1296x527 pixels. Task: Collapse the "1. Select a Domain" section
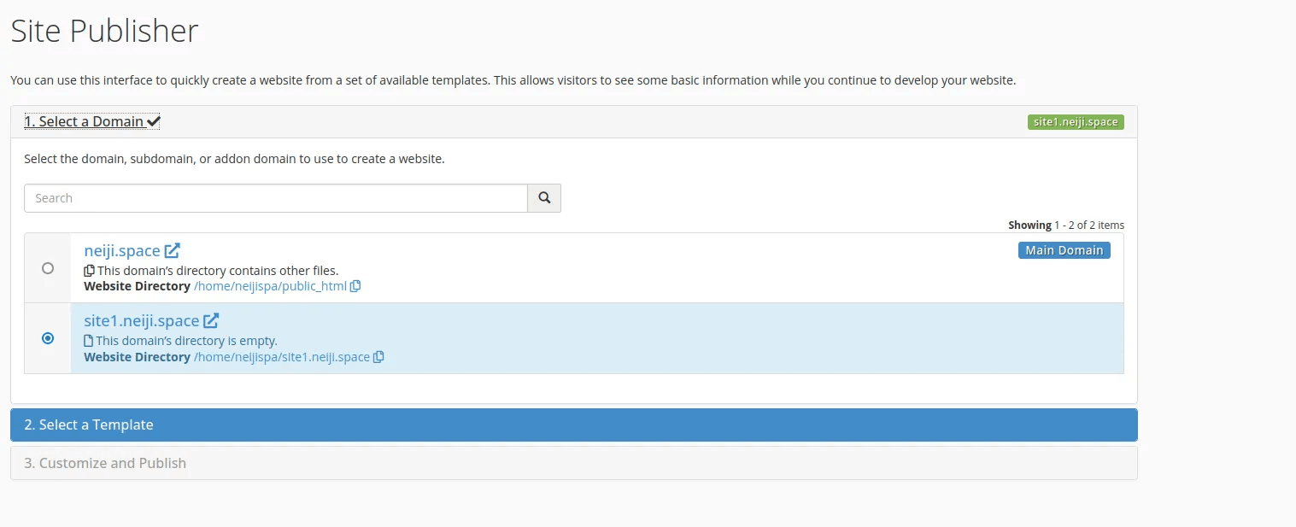tap(92, 121)
